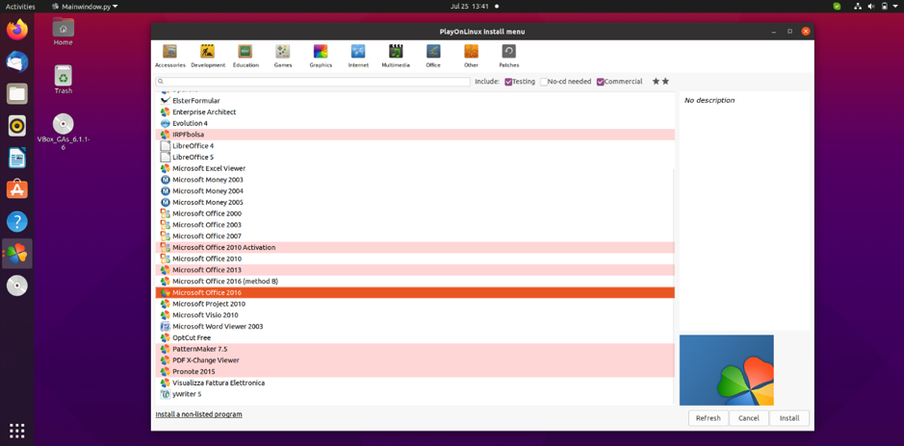904x446 pixels.
Task: Select the Graphics category icon
Action: (x=321, y=56)
